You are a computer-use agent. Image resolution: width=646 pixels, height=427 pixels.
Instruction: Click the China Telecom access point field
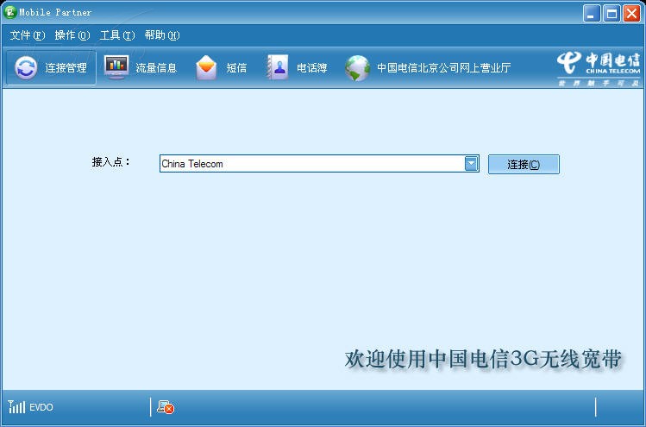pyautogui.click(x=310, y=164)
